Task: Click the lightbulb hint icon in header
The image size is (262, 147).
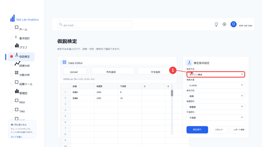Action: pos(216,24)
